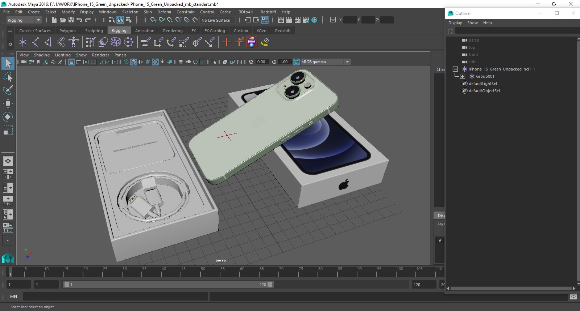The image size is (580, 311).
Task: Collapse IPhone_15_Green_Unpacked_ncl1_1 in Outliner
Action: coord(455,69)
